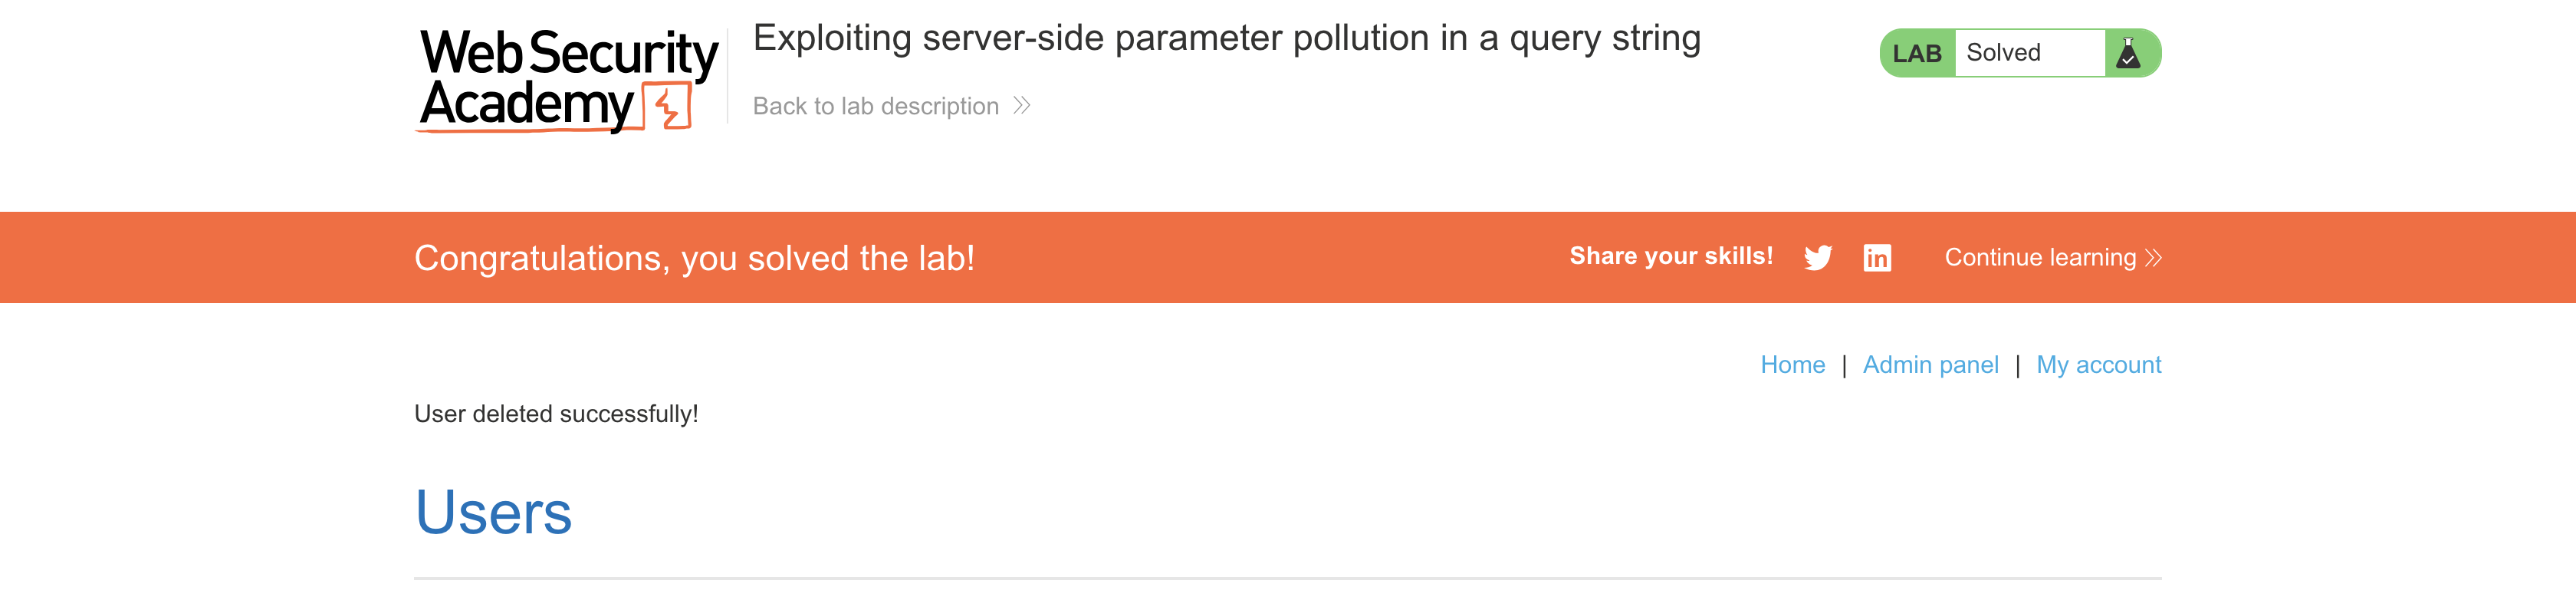Go back to lab description
The height and width of the screenshot is (597, 2576).
tap(875, 106)
